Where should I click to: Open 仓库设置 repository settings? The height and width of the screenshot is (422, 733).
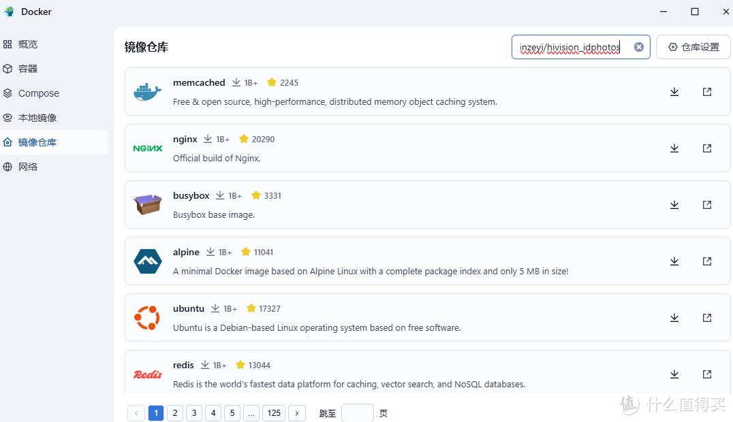pos(693,47)
